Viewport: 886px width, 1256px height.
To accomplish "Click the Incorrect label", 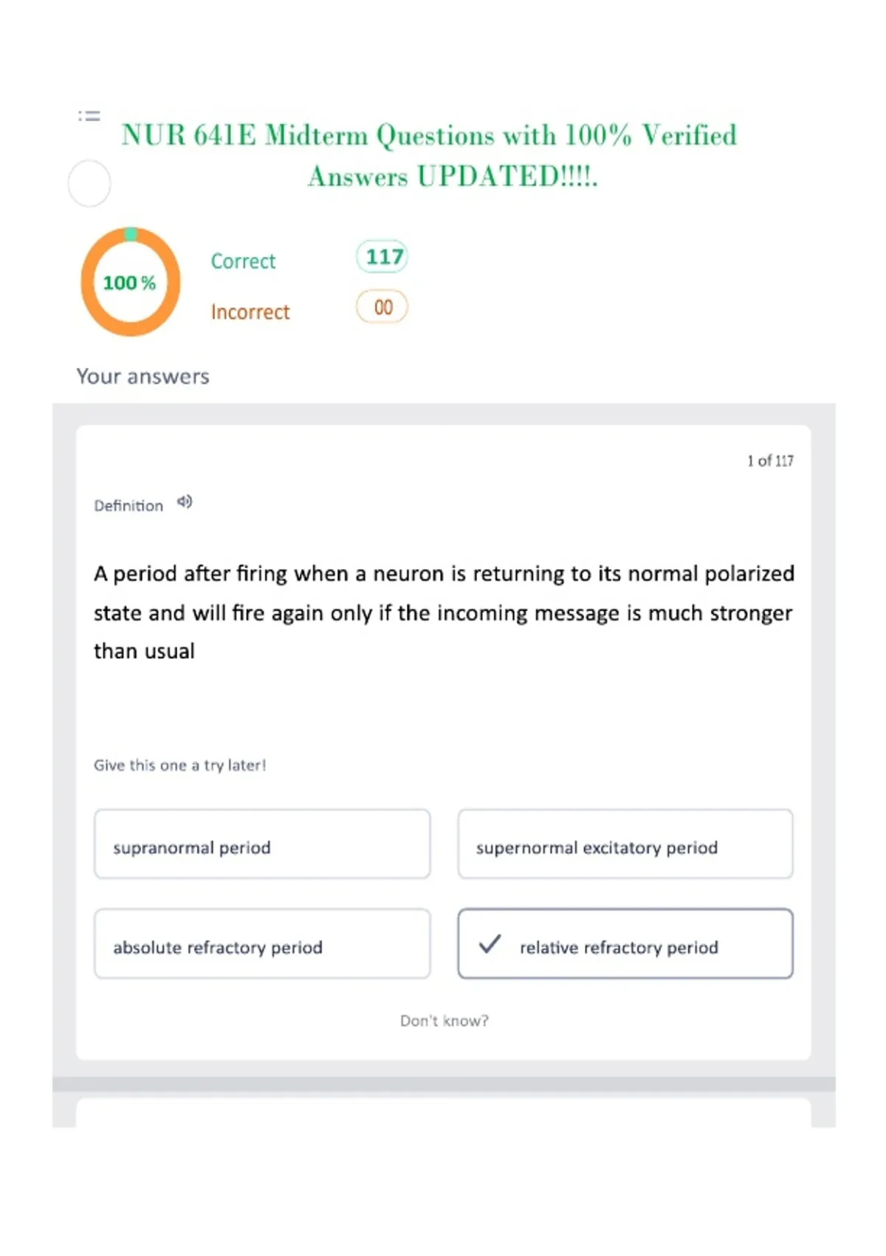I will pos(250,313).
